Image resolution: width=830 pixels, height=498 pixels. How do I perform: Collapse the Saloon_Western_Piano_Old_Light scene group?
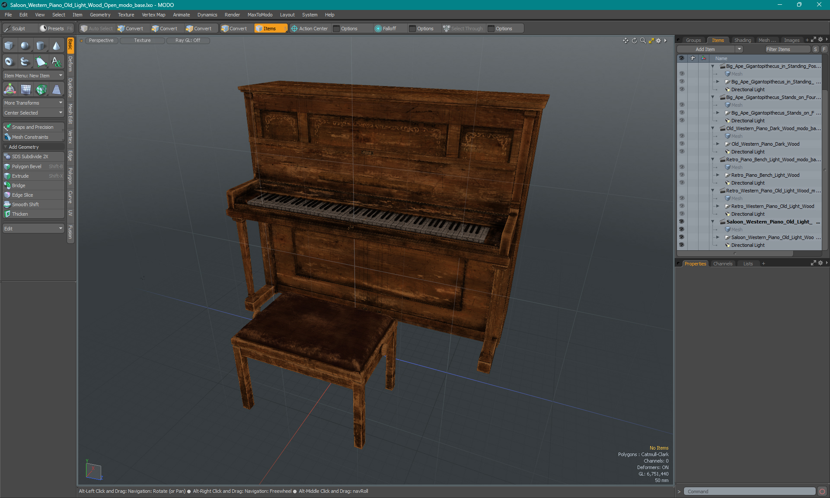click(x=713, y=222)
